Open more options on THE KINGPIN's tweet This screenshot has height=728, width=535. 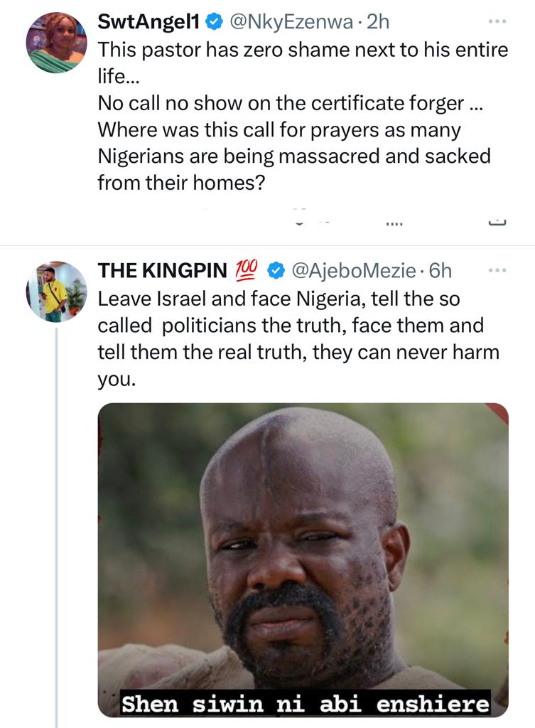pyautogui.click(x=497, y=271)
